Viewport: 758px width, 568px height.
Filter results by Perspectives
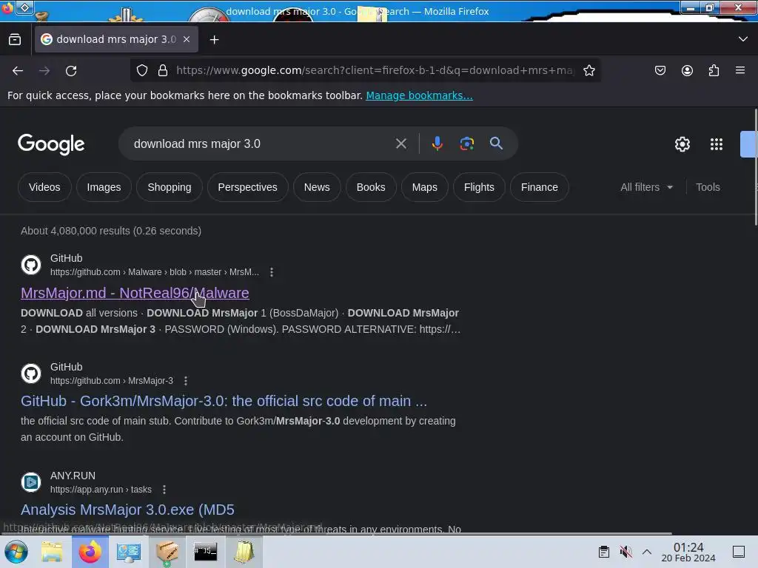coord(247,187)
